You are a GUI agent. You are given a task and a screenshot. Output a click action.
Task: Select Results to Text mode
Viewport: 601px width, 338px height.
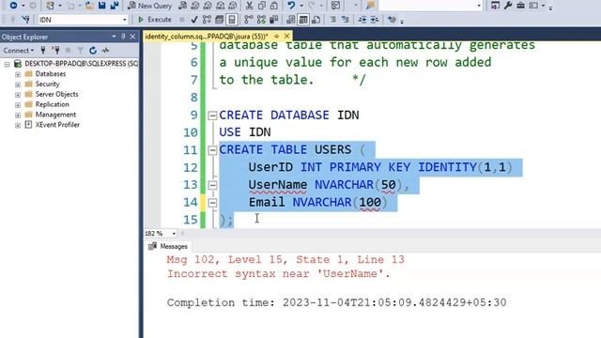pos(291,19)
